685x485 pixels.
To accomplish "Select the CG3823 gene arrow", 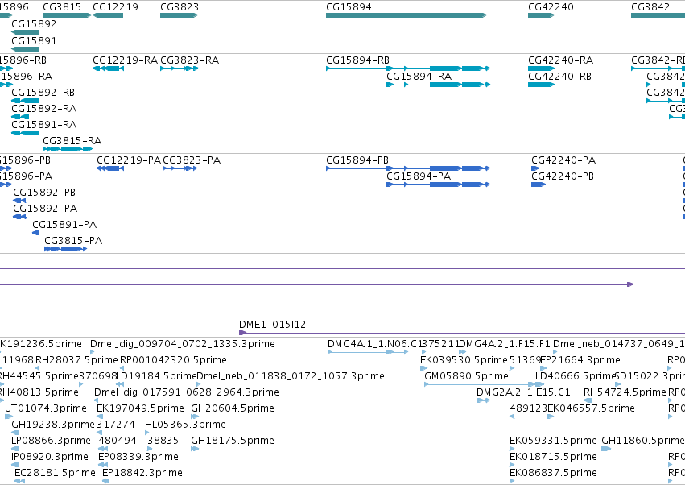I will pos(180,15).
